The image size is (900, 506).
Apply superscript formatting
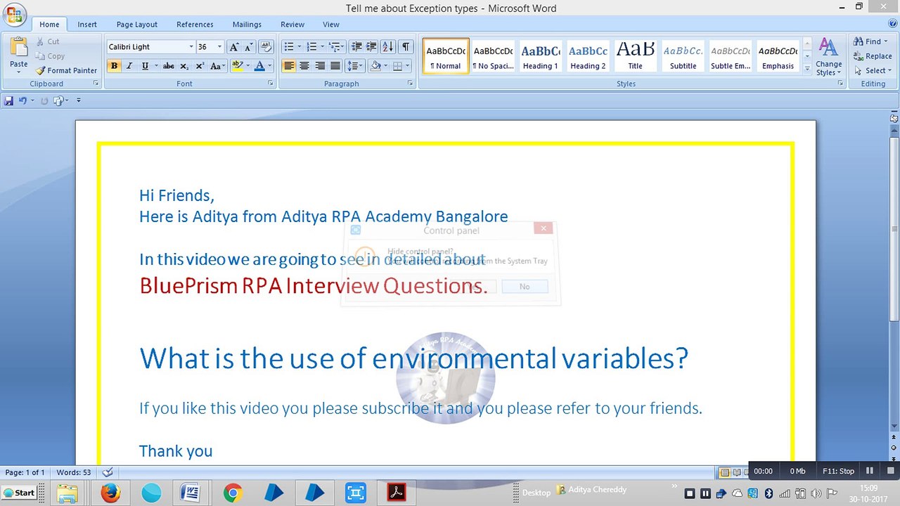coord(200,66)
